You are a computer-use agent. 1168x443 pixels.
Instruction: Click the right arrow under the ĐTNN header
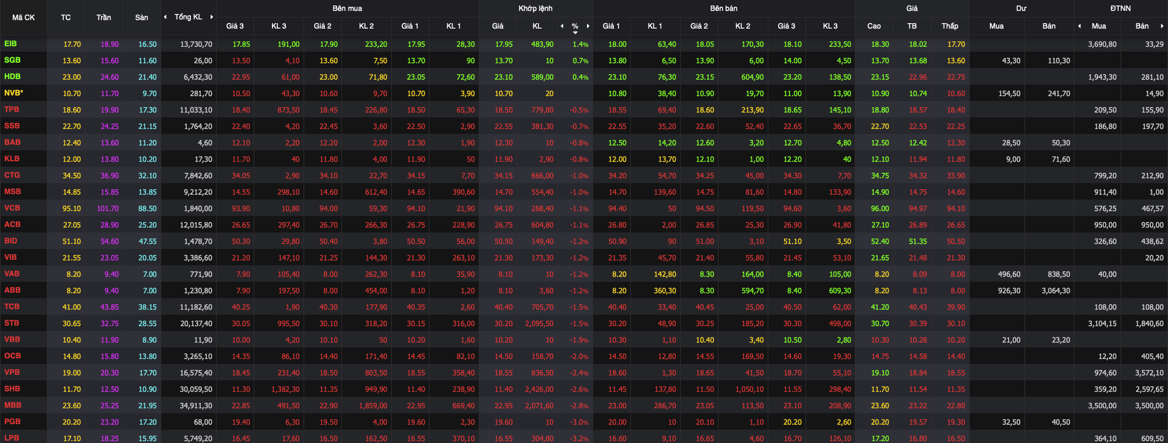pyautogui.click(x=1162, y=26)
